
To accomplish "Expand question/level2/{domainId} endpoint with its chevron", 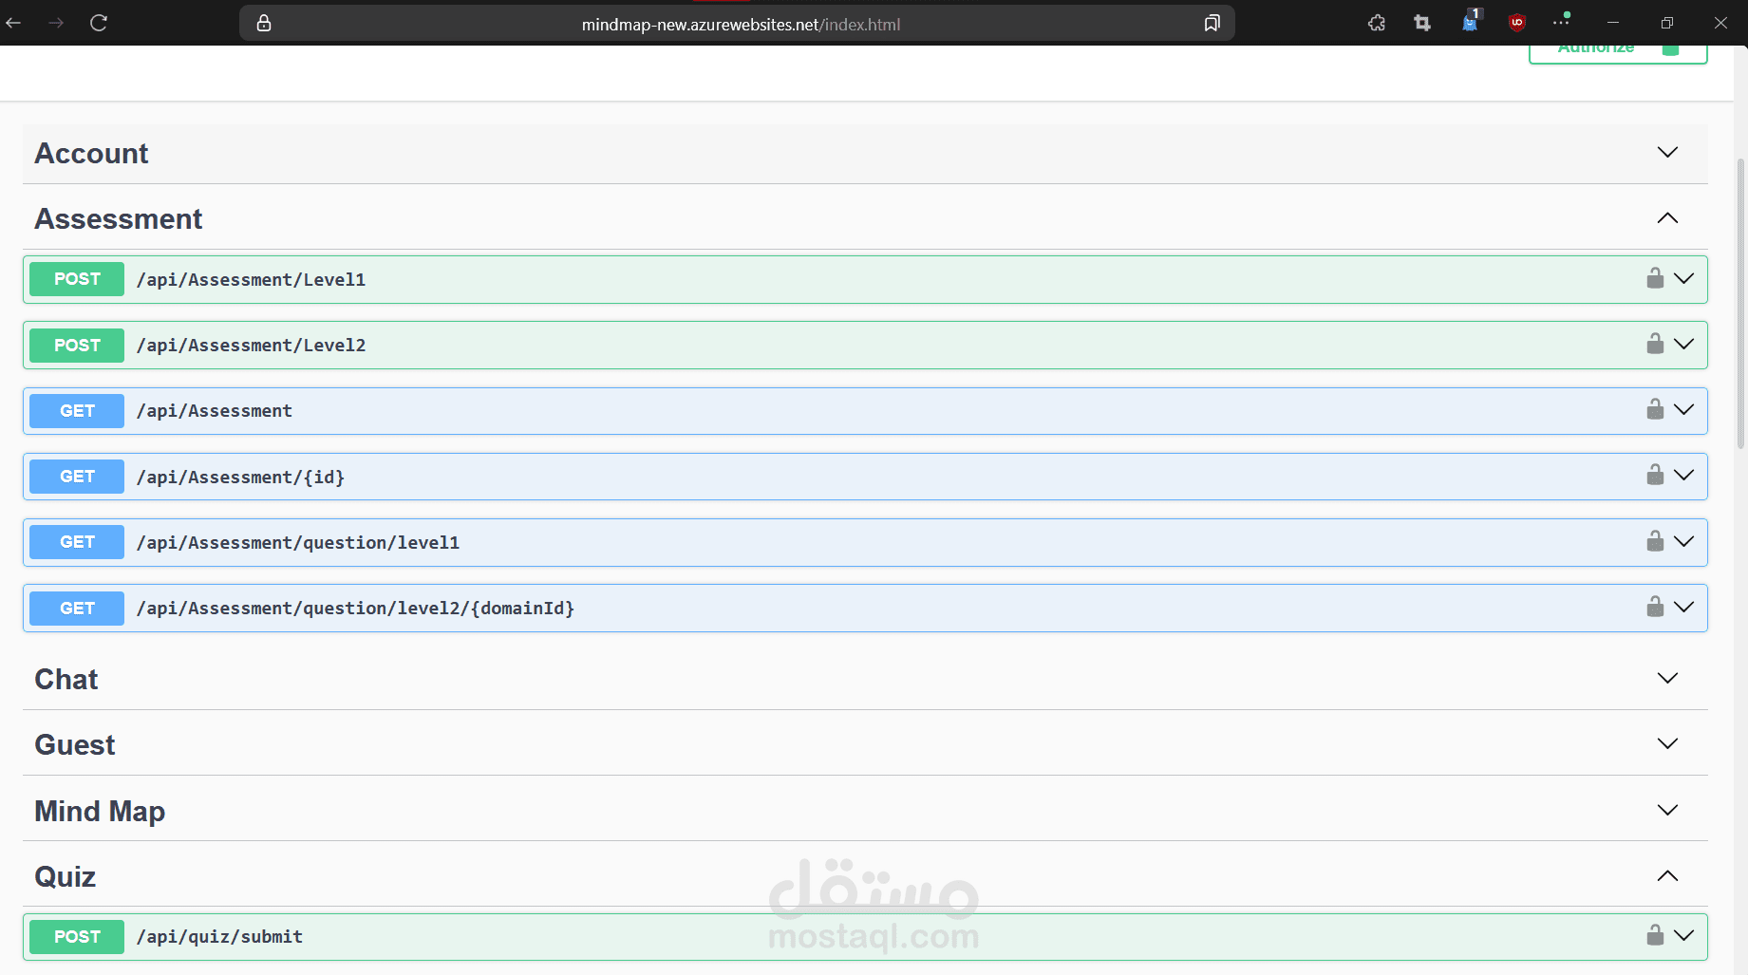I will point(1683,607).
